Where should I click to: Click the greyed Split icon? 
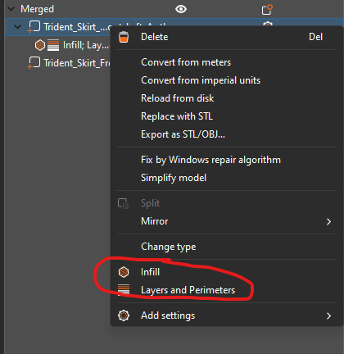(x=123, y=203)
